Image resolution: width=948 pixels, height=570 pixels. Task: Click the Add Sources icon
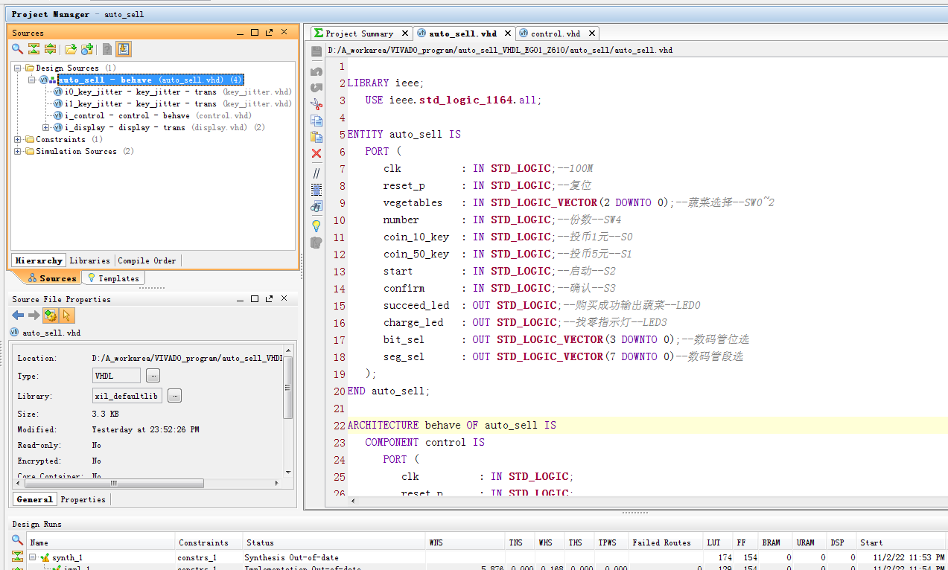click(x=87, y=49)
